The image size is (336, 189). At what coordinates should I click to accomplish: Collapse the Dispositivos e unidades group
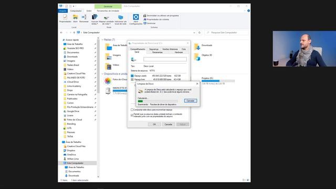[102, 73]
